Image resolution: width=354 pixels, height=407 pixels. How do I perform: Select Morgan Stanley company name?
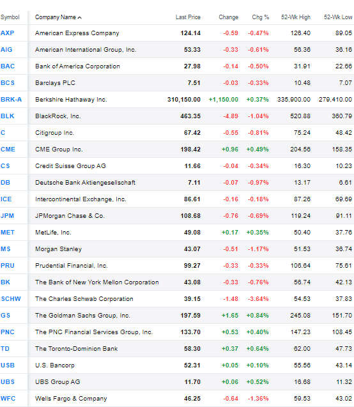tap(58, 249)
